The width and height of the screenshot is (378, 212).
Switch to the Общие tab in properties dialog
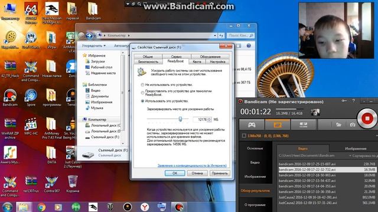148,57
